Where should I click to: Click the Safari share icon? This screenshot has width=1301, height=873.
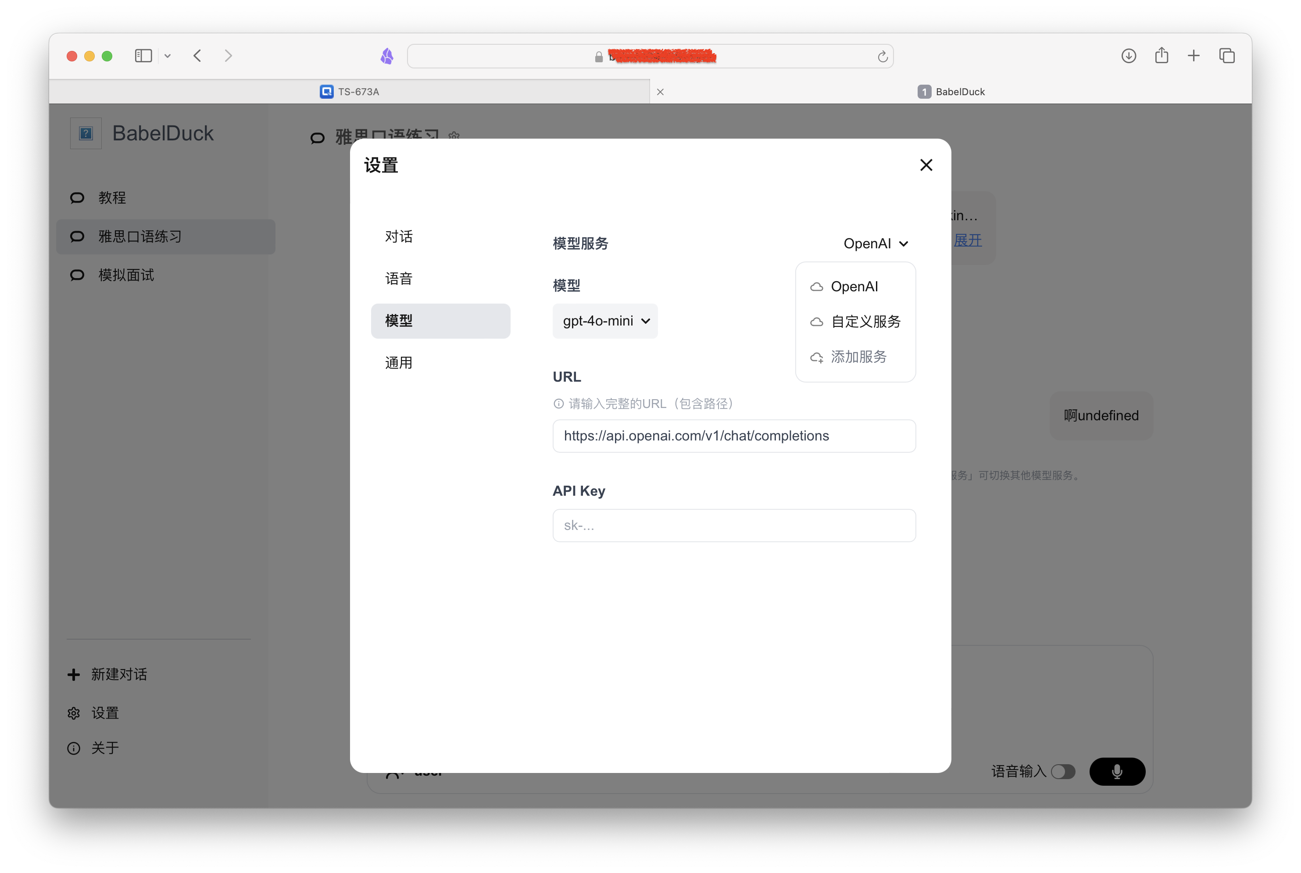pyautogui.click(x=1161, y=56)
